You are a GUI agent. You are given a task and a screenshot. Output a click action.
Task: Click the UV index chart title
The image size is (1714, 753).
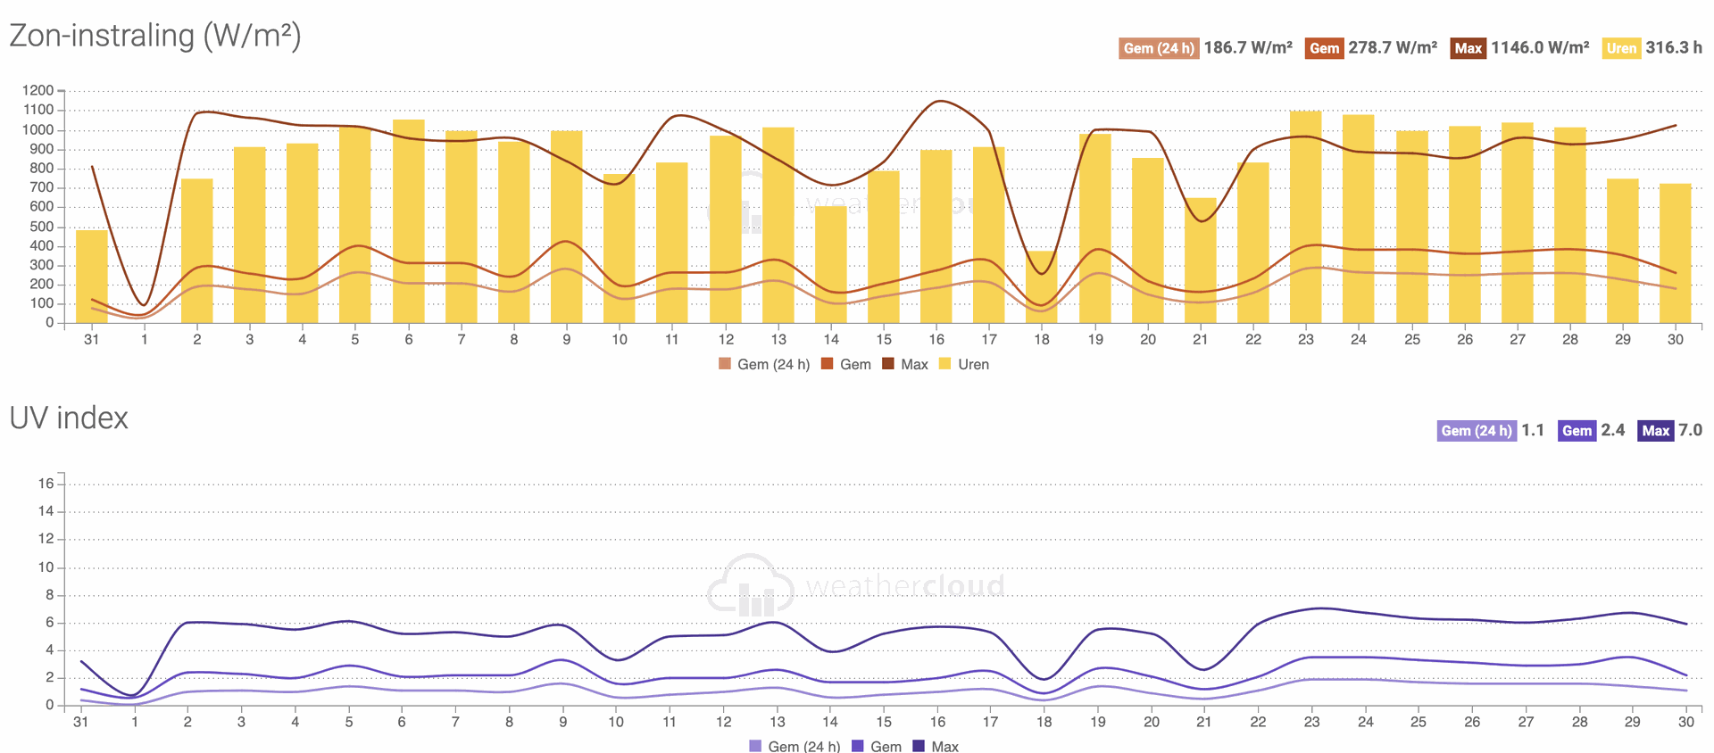pyautogui.click(x=69, y=418)
